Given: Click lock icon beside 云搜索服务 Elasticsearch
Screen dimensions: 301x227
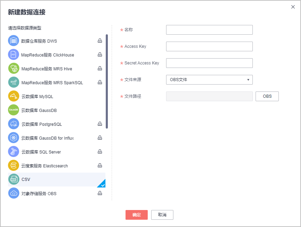Looking at the screenshot, I should pos(100,165).
